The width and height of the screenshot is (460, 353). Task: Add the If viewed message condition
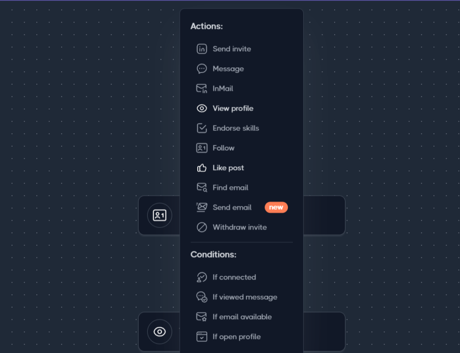245,297
